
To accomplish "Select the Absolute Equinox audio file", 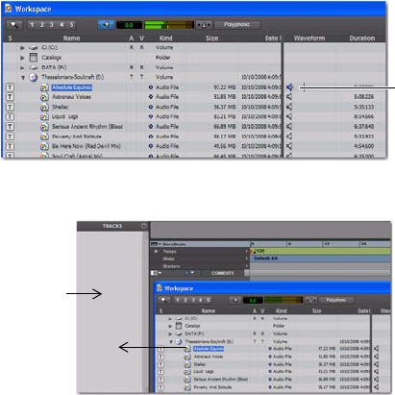I will 72,87.
